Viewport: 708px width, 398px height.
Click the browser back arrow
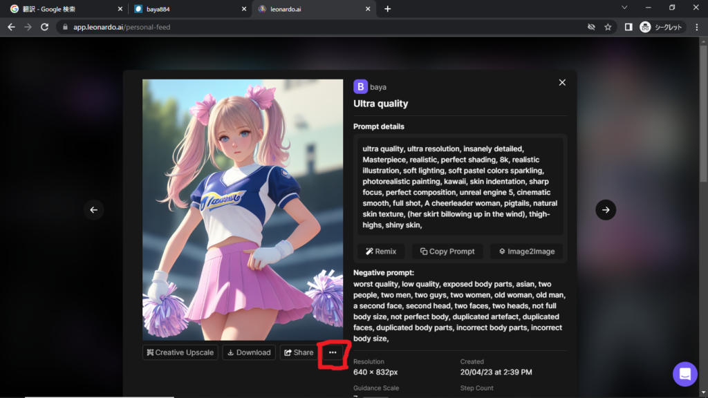(x=11, y=27)
